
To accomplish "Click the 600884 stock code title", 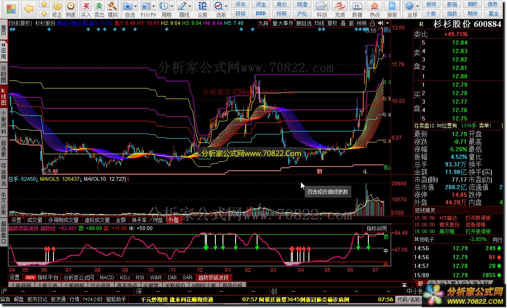I will [x=488, y=24].
